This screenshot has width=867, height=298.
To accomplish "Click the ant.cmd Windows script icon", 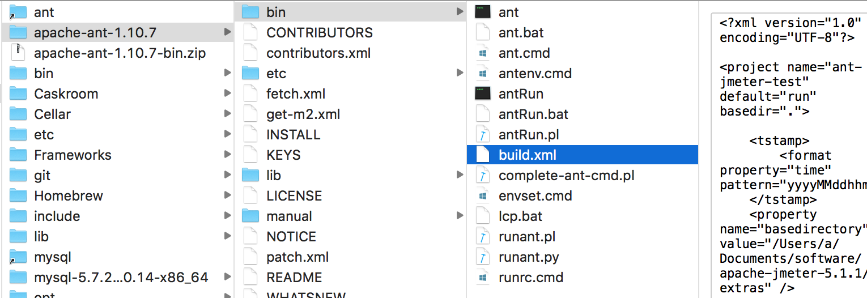I will tap(483, 53).
